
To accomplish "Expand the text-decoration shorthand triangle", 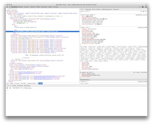I will tap(93, 17).
